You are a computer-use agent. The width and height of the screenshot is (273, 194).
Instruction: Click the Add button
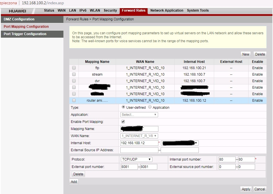(74, 182)
